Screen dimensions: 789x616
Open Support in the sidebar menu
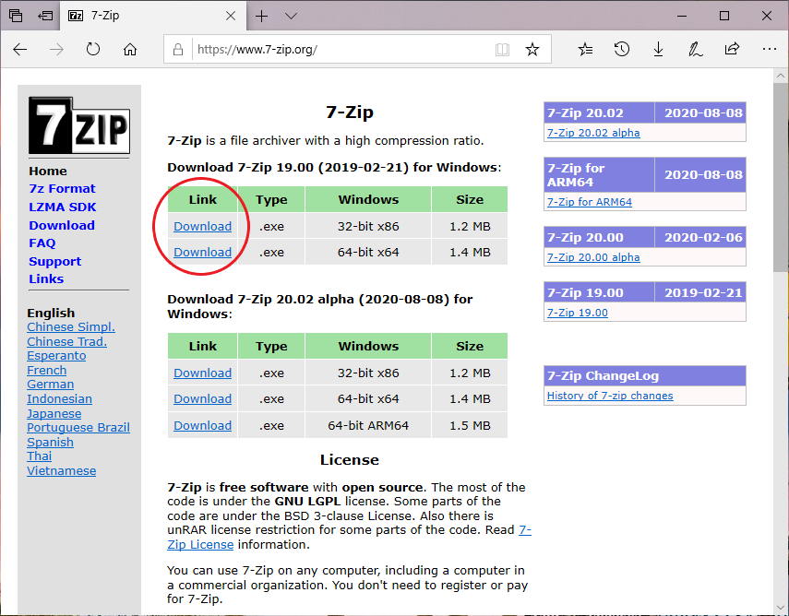54,262
